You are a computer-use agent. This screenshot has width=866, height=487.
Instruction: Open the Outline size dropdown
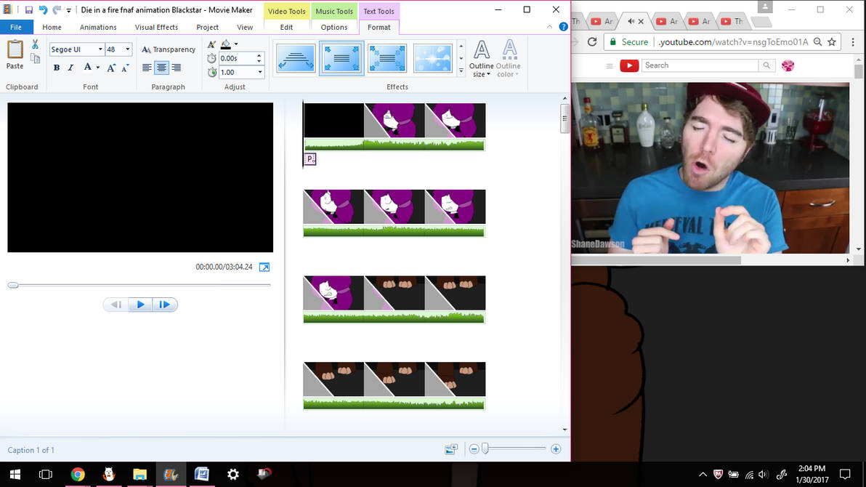pos(482,59)
